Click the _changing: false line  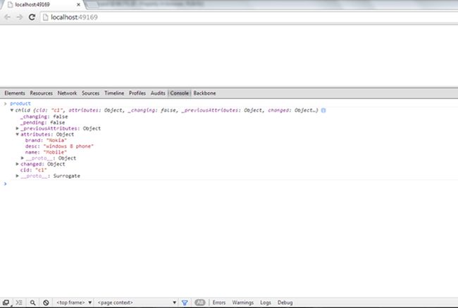(44, 117)
